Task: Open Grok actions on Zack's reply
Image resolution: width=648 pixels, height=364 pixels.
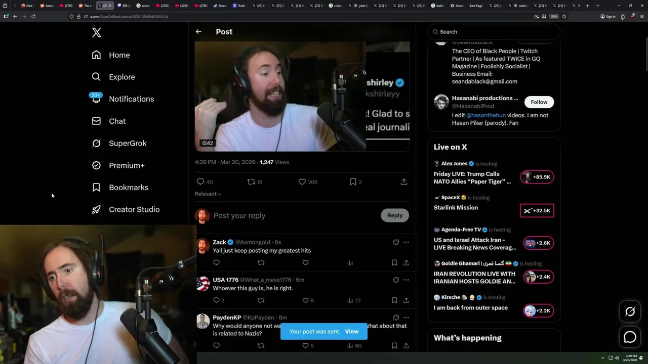Action: [x=396, y=242]
